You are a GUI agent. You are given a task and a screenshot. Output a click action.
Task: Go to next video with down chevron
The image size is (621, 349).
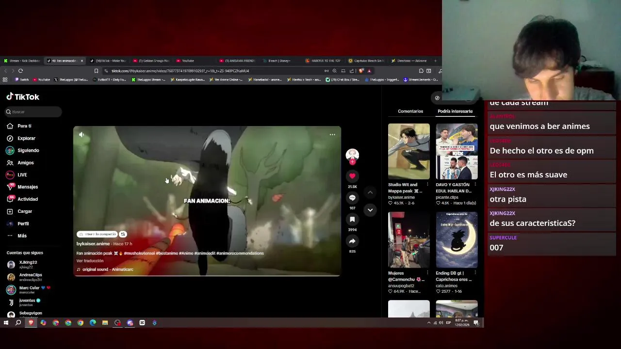point(370,210)
